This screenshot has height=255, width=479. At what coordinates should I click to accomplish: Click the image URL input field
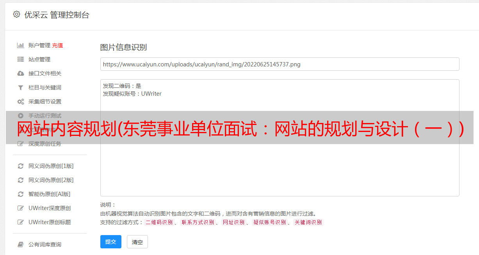280,64
